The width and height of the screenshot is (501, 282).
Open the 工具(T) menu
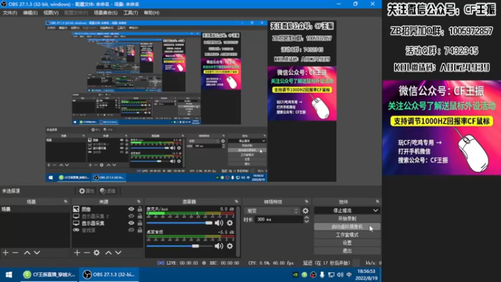pyautogui.click(x=131, y=13)
